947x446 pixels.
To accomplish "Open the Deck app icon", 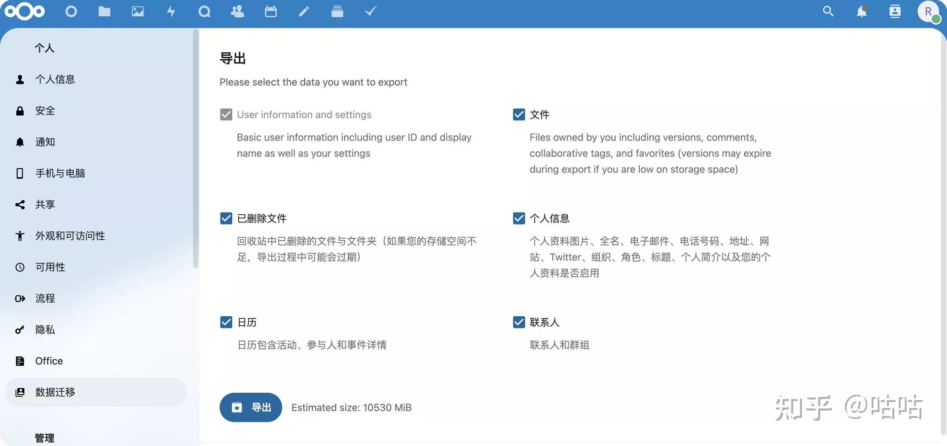I will pyautogui.click(x=337, y=11).
